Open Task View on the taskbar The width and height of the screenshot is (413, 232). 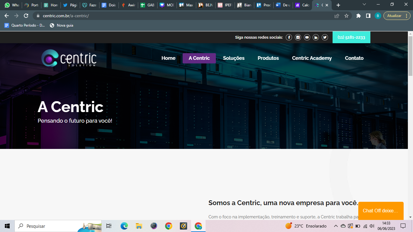(109, 226)
